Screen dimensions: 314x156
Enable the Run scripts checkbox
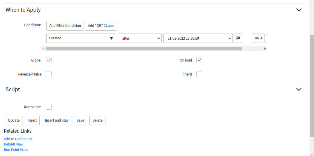49,107
